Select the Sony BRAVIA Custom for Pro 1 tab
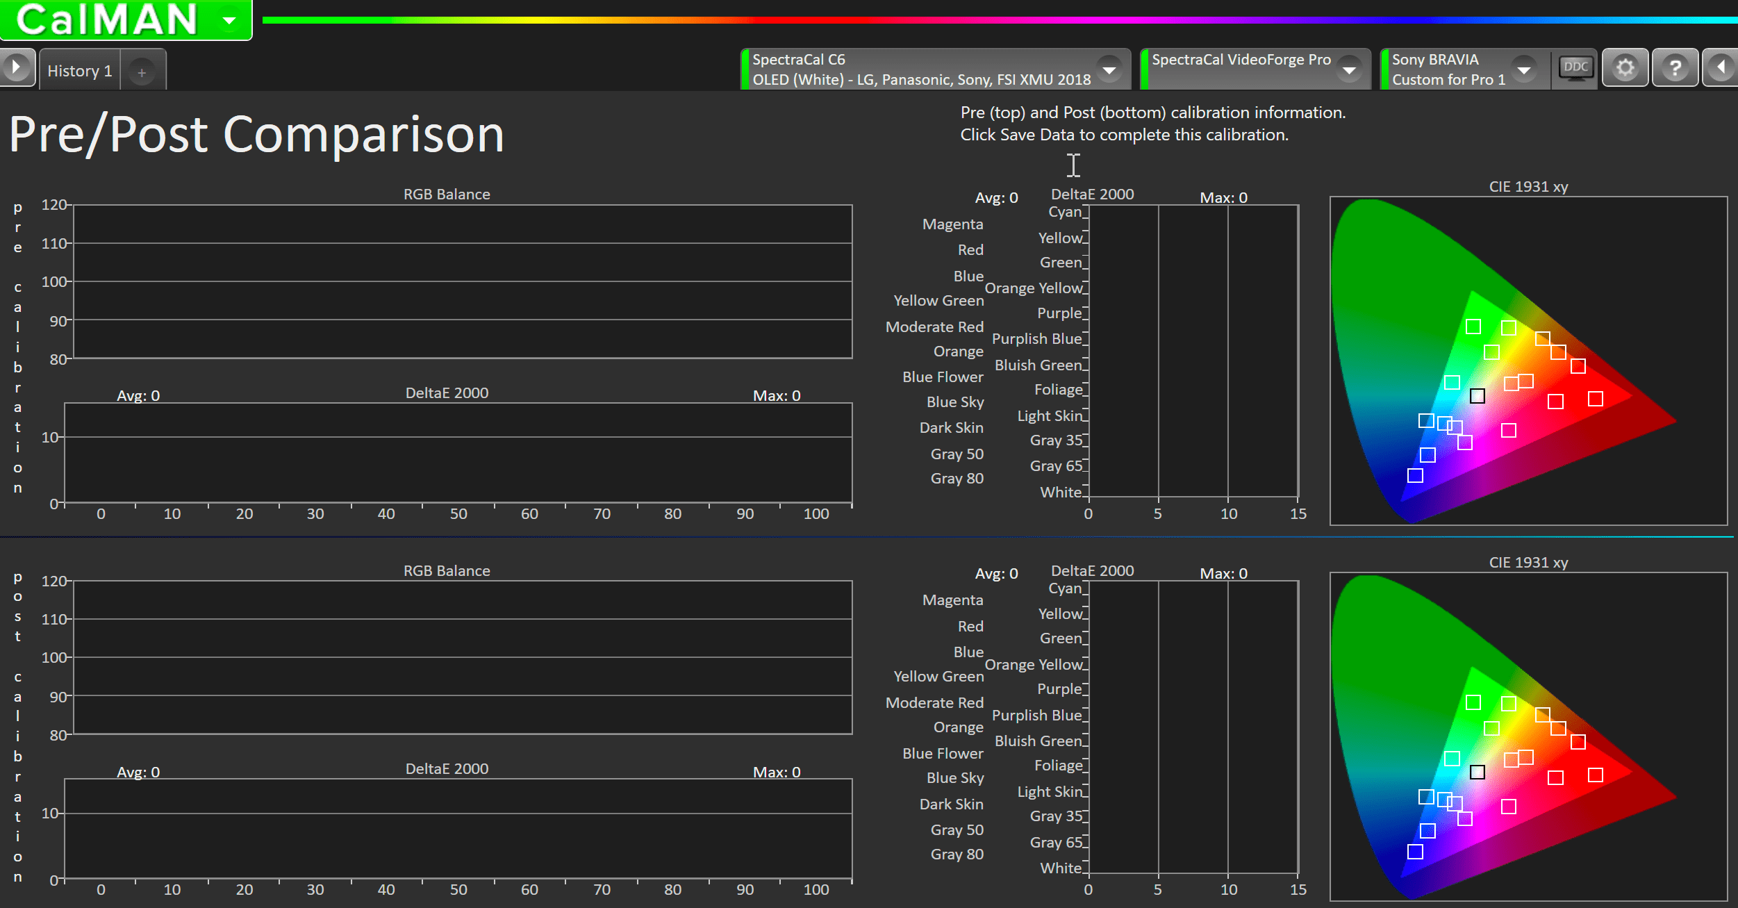 [x=1466, y=69]
